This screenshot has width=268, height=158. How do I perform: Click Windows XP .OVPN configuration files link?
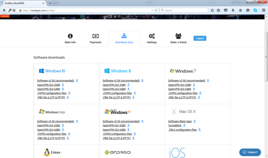117,134
